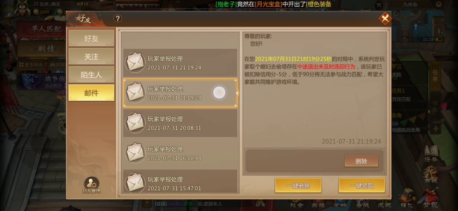Select the 邮件 tab

(x=91, y=93)
